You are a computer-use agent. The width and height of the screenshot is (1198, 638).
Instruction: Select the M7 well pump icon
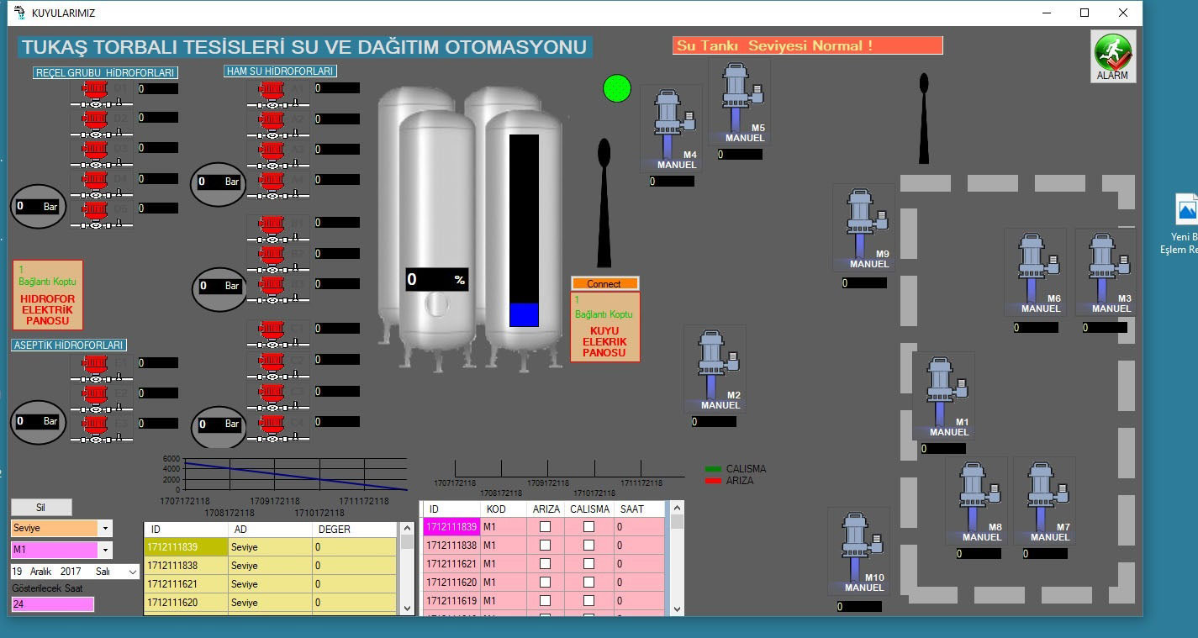point(1043,501)
